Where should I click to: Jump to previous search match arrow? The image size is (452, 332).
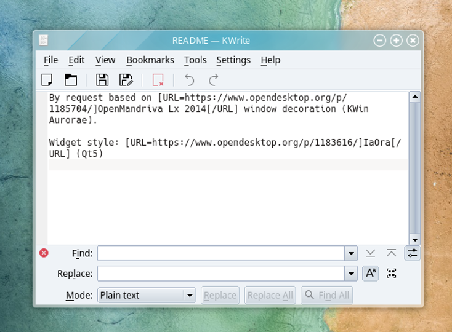click(x=391, y=253)
